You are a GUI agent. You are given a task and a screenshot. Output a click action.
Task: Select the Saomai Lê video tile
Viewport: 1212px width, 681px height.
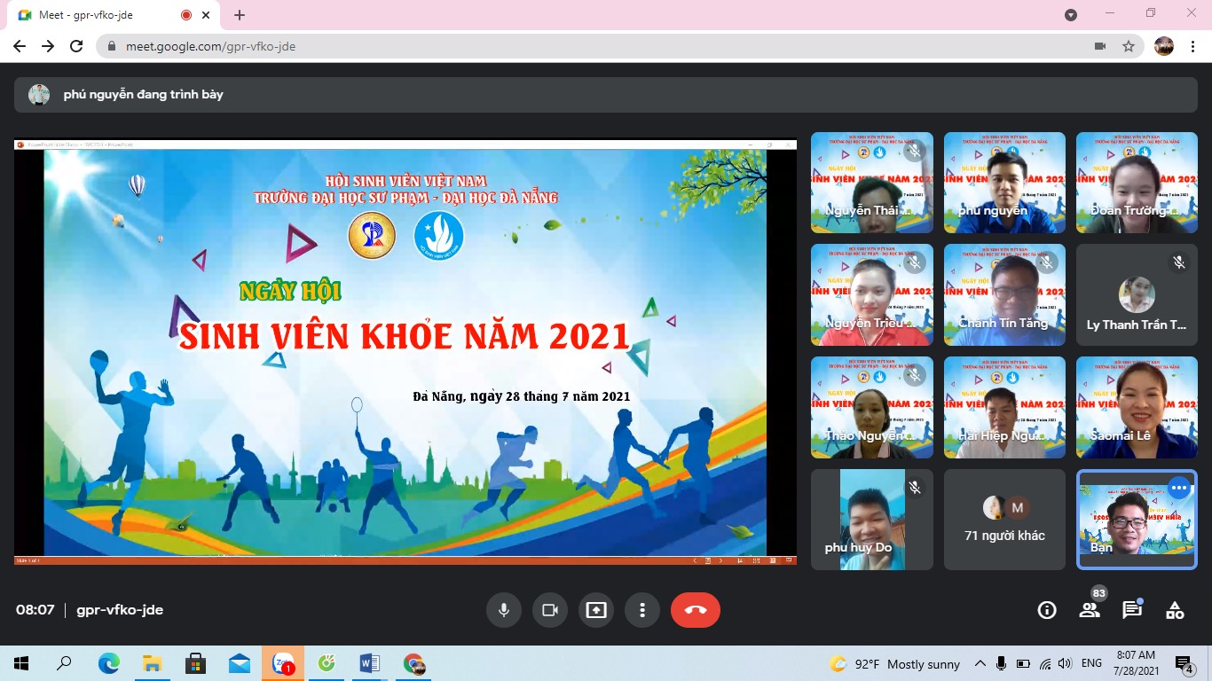coord(1137,407)
